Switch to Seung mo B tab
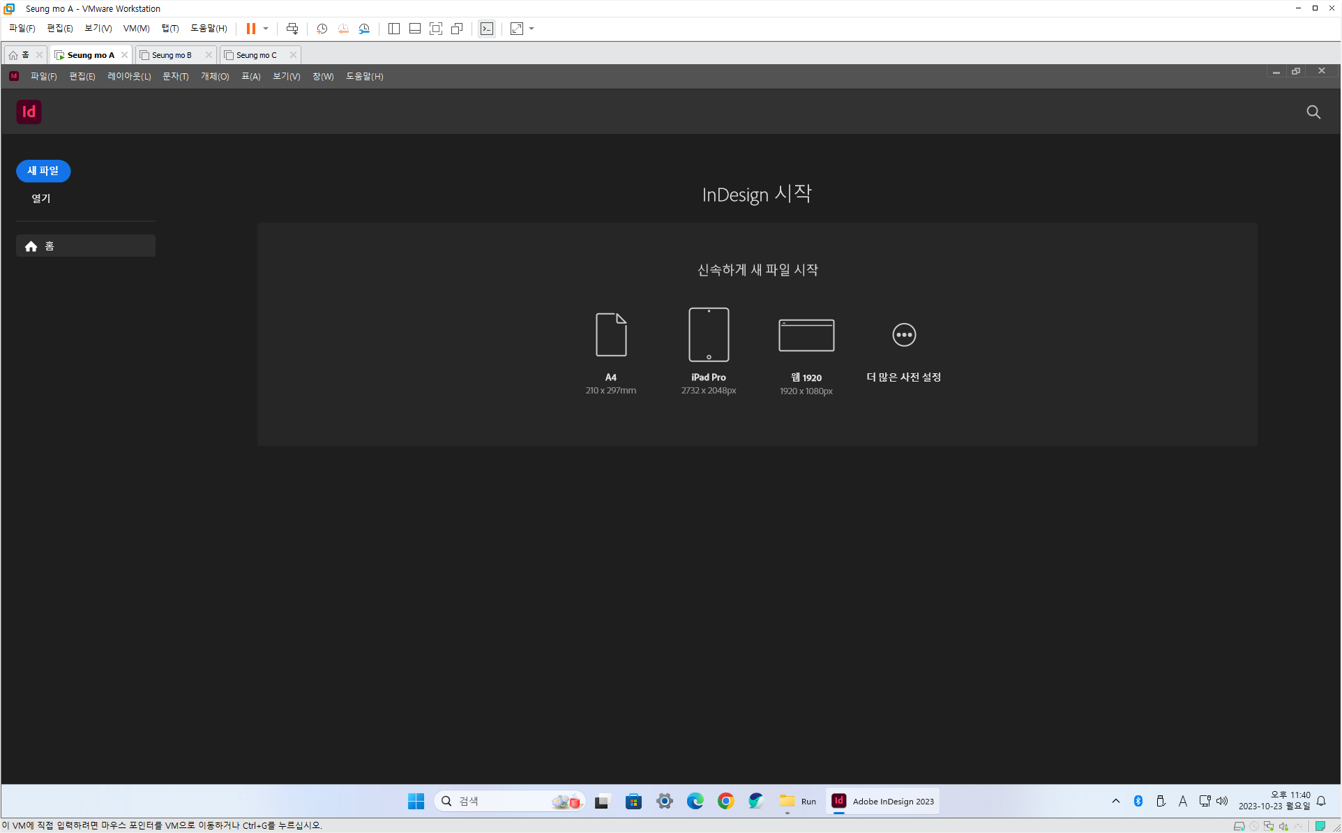This screenshot has width=1342, height=833. coord(172,55)
